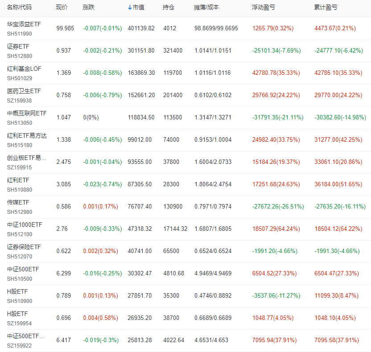This screenshot has height=352, width=371.
Task: Click change 0.004(0.58%) of H股ETF
Action: pos(101,318)
